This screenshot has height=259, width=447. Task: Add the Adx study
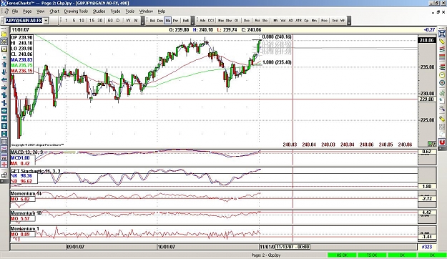click(x=202, y=21)
